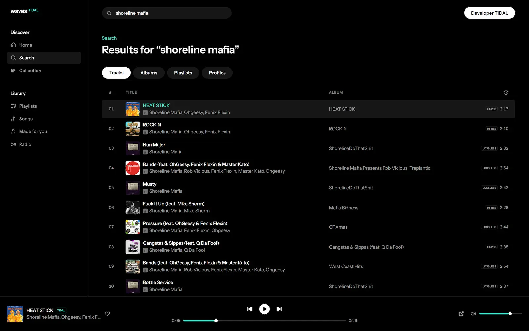The width and height of the screenshot is (529, 331).
Task: Click Musty track cover art
Action: tap(133, 188)
